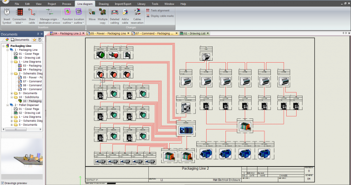Click the Location outline icon

(79, 12)
